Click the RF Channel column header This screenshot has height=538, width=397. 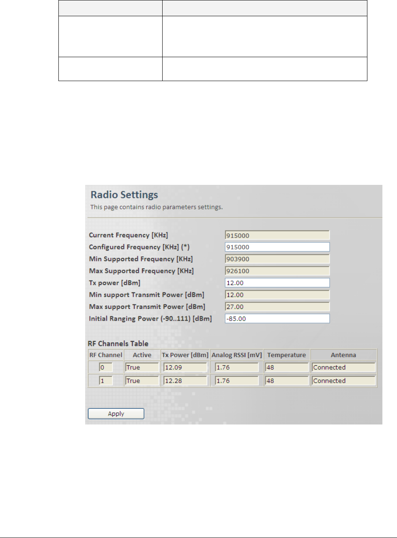pos(106,355)
